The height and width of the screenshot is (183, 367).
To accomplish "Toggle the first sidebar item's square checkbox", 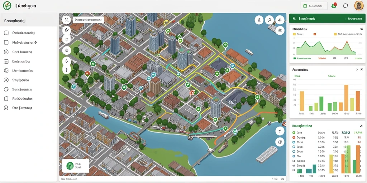I will [6, 33].
